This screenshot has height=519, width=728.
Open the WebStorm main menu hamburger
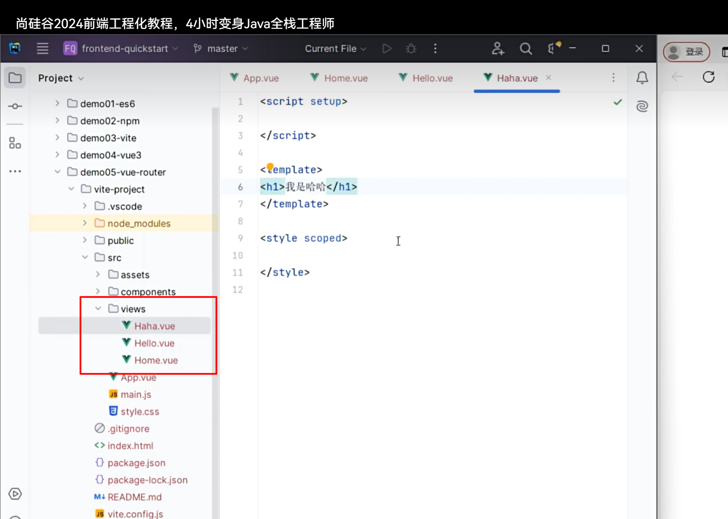pyautogui.click(x=42, y=49)
